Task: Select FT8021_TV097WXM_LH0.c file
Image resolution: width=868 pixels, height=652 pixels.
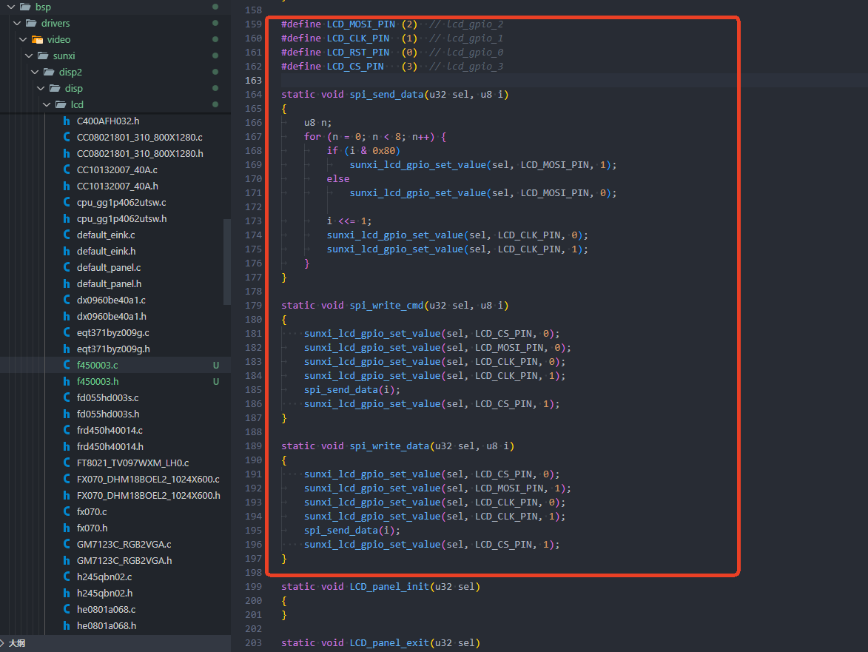Action: [x=132, y=463]
